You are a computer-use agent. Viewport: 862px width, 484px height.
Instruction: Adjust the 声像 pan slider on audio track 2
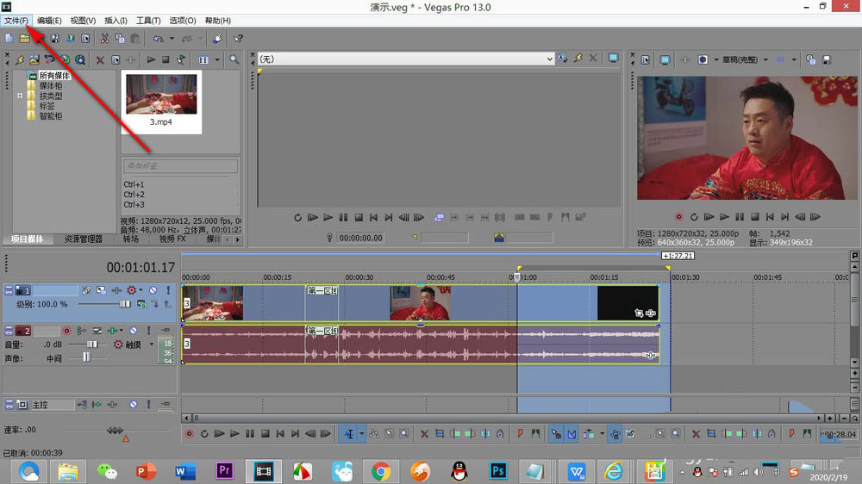(x=86, y=357)
